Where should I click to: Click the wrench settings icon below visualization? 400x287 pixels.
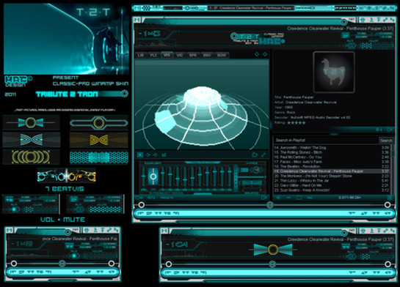click(263, 154)
